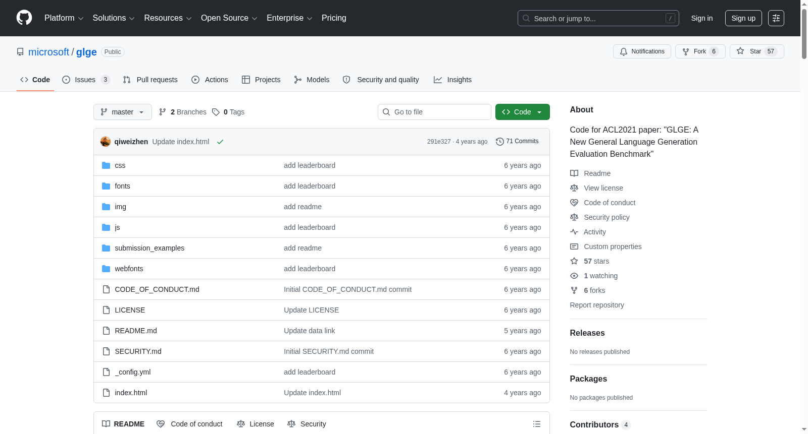Click the branch icon beside 2 Branches
808x434 pixels.
[x=163, y=112]
